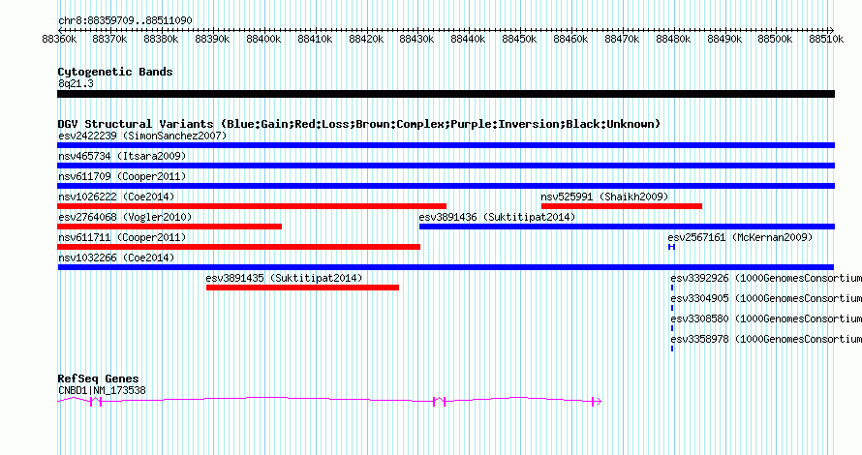Image resolution: width=862 pixels, height=455 pixels.
Task: Click the nsv611709 (Cooper2011) label
Action: (x=122, y=176)
